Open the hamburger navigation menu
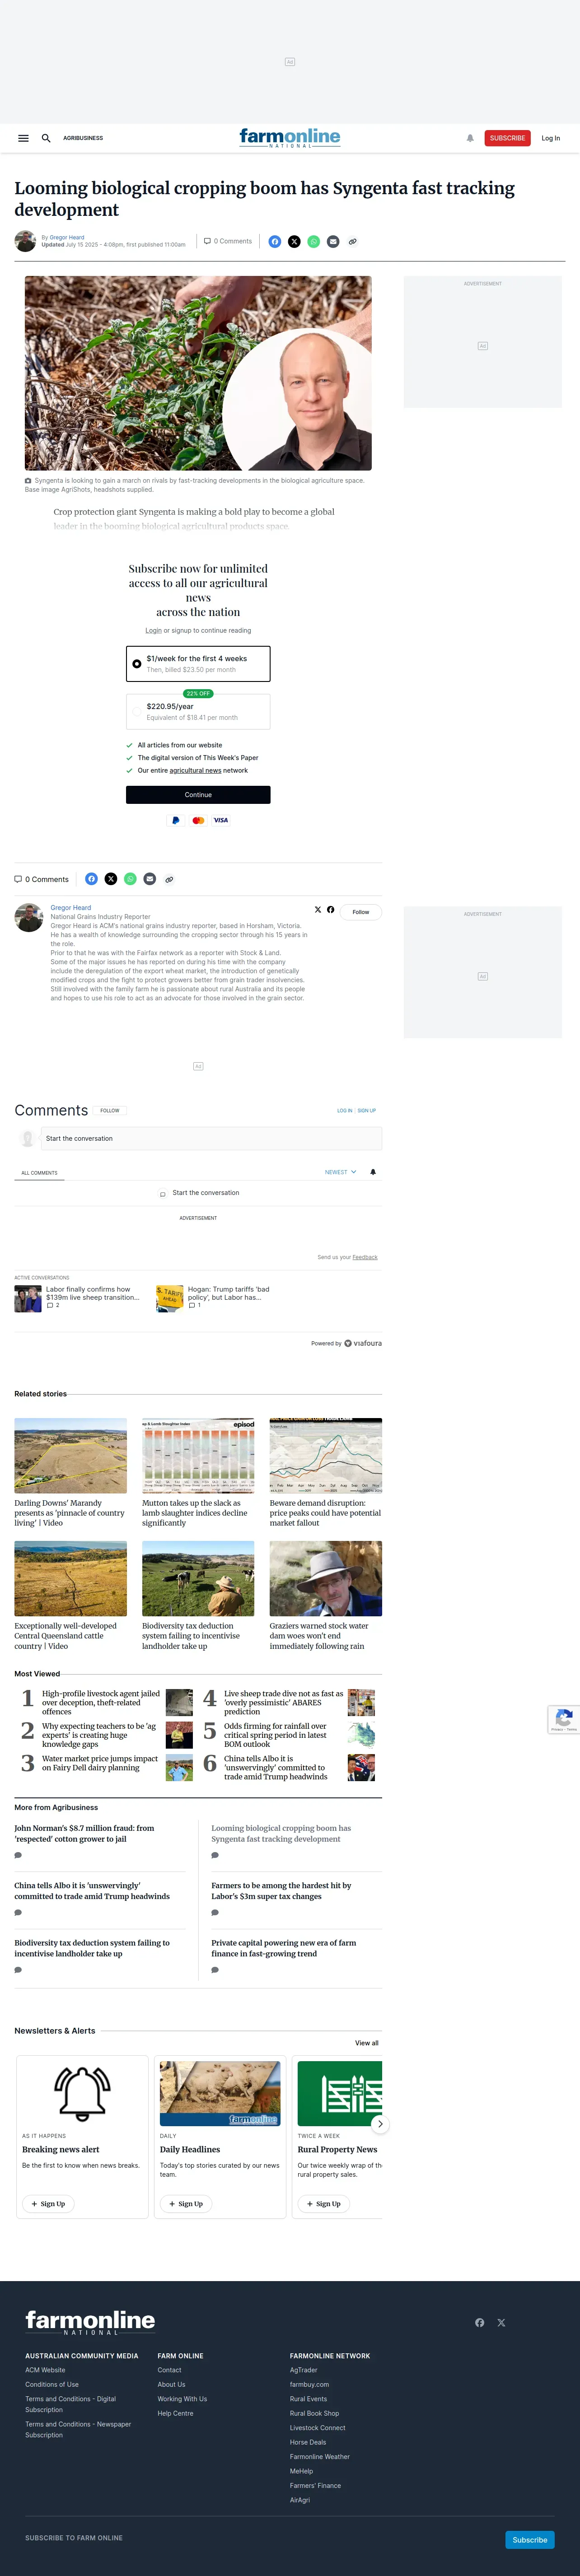 (23, 138)
